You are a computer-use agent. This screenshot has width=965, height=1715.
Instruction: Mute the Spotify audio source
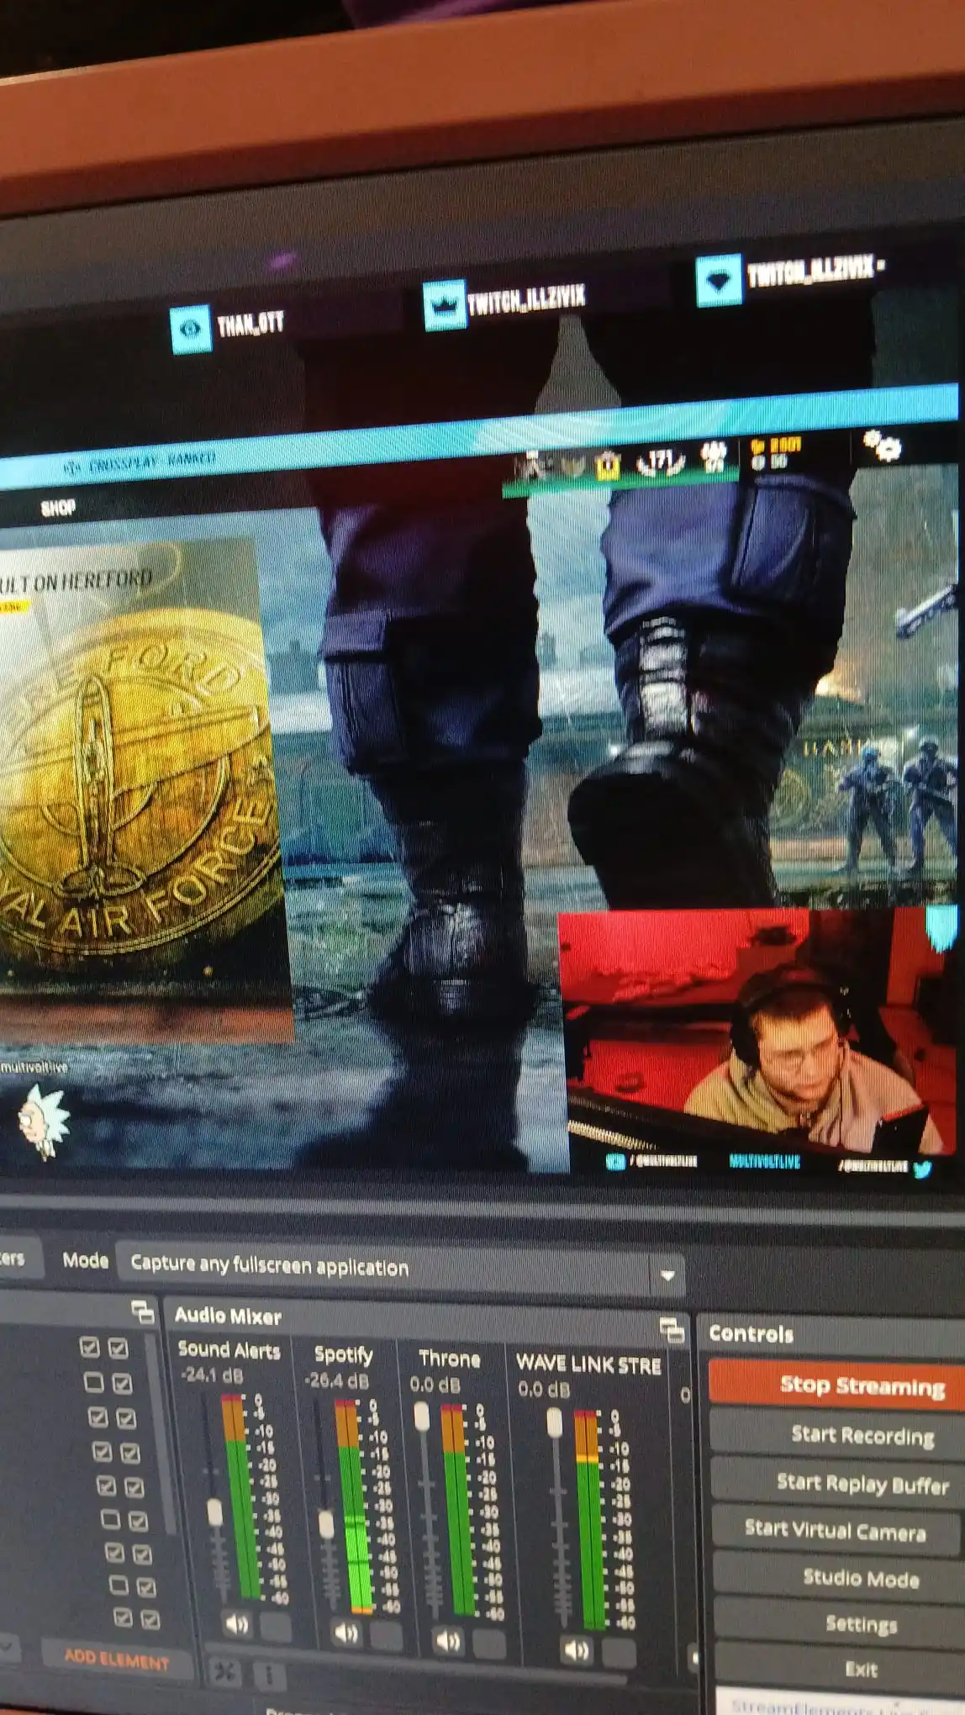pos(346,1633)
